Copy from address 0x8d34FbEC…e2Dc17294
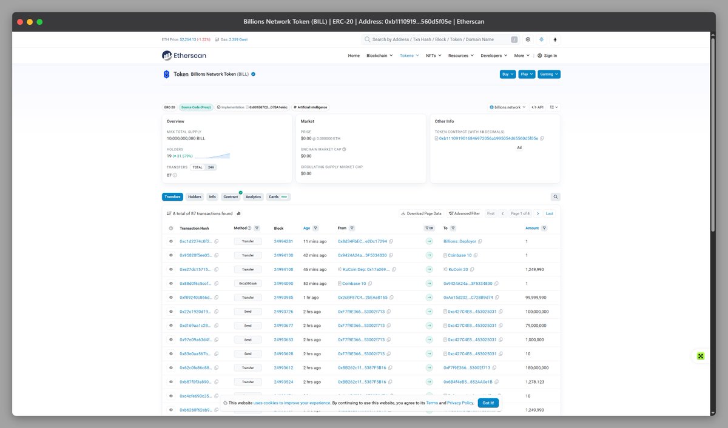728x428 pixels. point(391,241)
